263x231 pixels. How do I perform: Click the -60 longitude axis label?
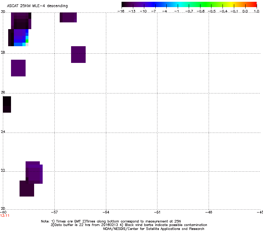(x=3, y=212)
